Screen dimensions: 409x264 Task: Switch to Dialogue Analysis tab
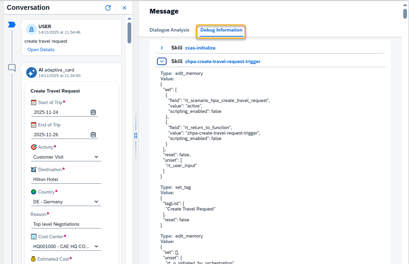[x=169, y=30]
